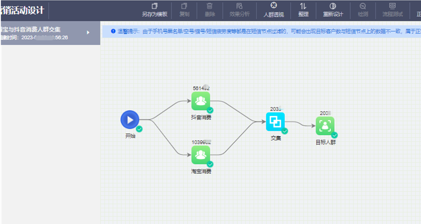The height and width of the screenshot is (224, 421).
Task: Open 人群透视 crowd insight
Action: [273, 10]
